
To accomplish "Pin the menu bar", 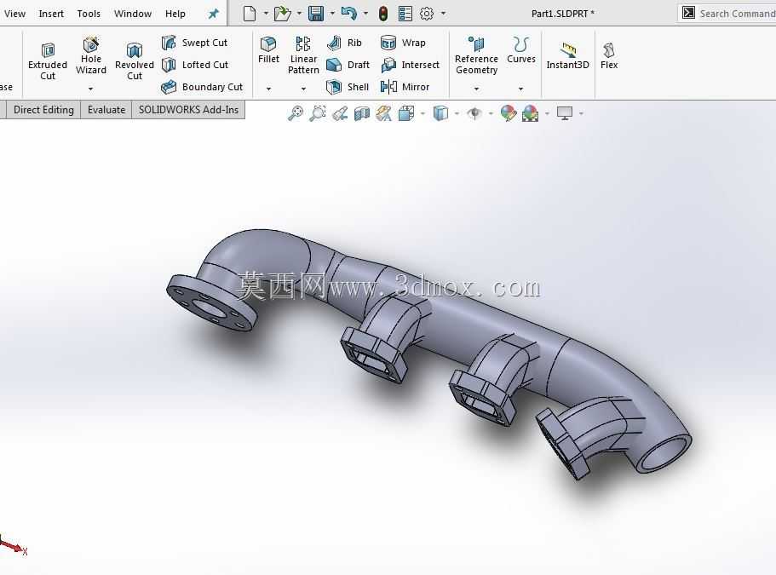I will point(213,14).
